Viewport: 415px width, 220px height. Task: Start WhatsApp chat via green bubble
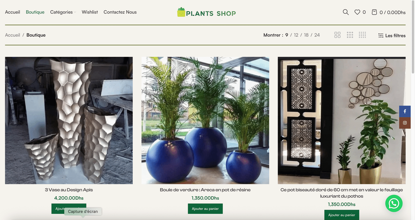click(394, 203)
